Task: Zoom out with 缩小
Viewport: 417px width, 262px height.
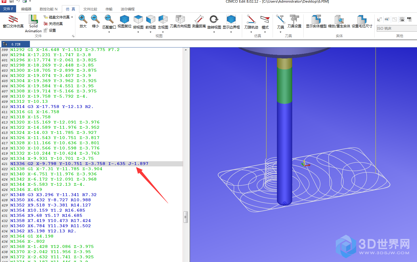Action: (95, 21)
